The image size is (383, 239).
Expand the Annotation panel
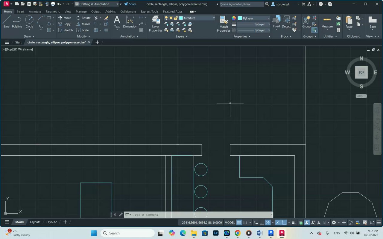pos(130,36)
